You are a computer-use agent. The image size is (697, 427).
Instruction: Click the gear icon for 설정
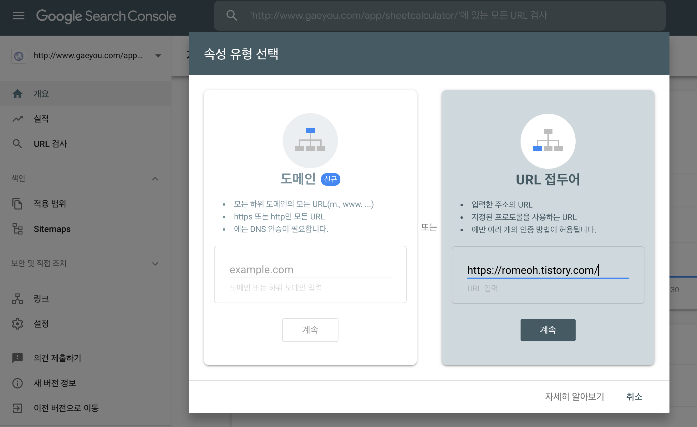18,324
